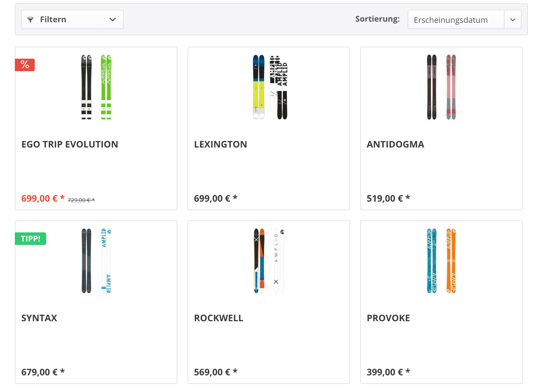Click the Sortierung label
533x389 pixels.
tap(377, 19)
